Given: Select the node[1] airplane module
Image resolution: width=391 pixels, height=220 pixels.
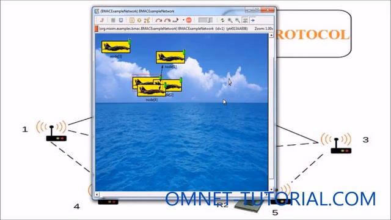Looking at the screenshot, I should point(170,57).
